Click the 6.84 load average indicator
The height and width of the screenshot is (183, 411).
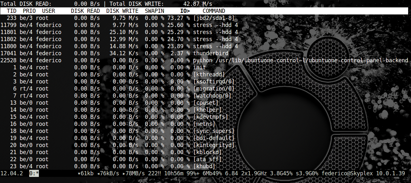(232, 173)
